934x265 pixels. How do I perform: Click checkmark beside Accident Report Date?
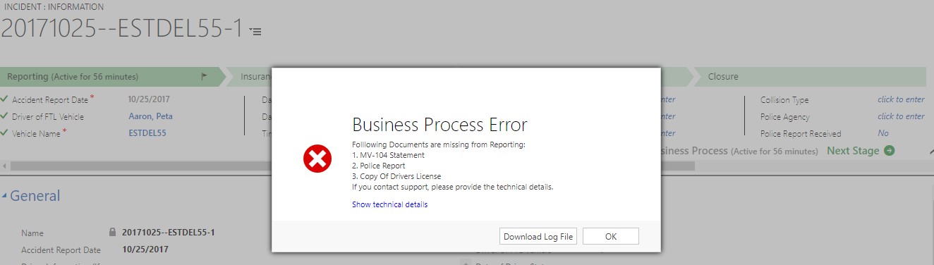5,99
